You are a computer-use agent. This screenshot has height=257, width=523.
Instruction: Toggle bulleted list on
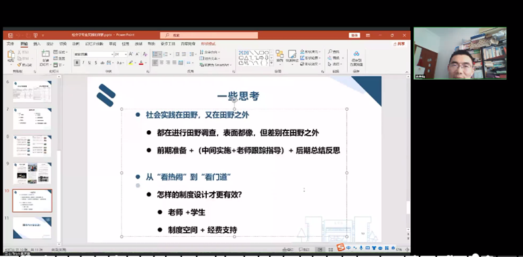click(x=155, y=54)
